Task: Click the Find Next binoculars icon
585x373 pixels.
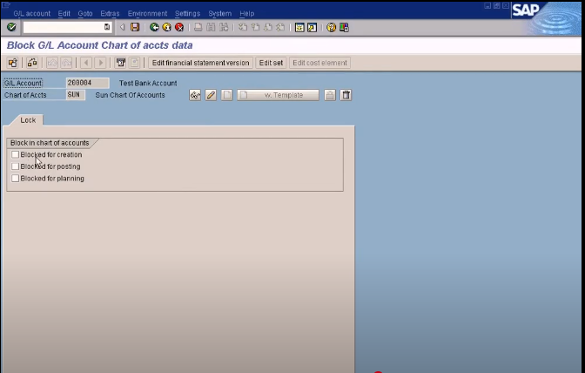Action: click(224, 27)
